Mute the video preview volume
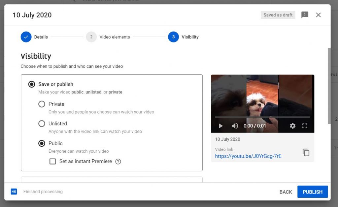 pos(235,126)
